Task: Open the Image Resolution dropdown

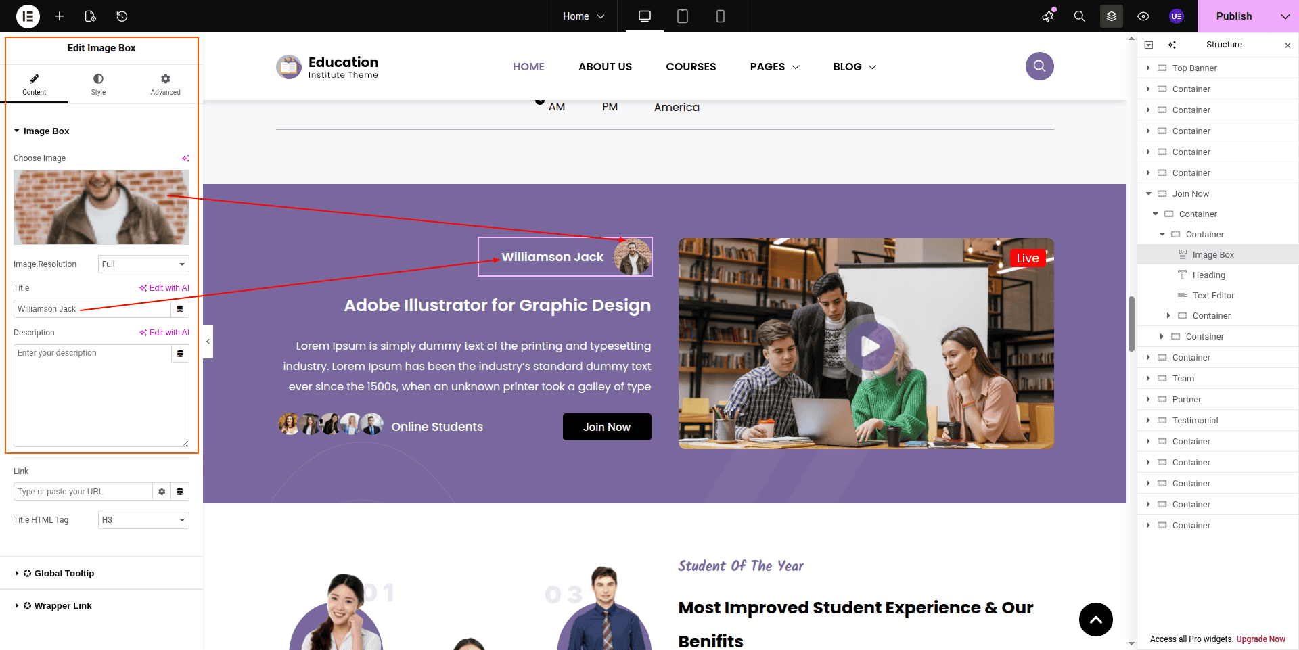Action: [143, 264]
